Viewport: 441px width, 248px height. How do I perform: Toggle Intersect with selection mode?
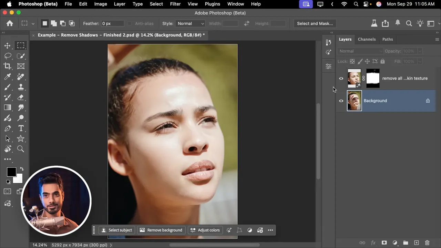[72, 23]
